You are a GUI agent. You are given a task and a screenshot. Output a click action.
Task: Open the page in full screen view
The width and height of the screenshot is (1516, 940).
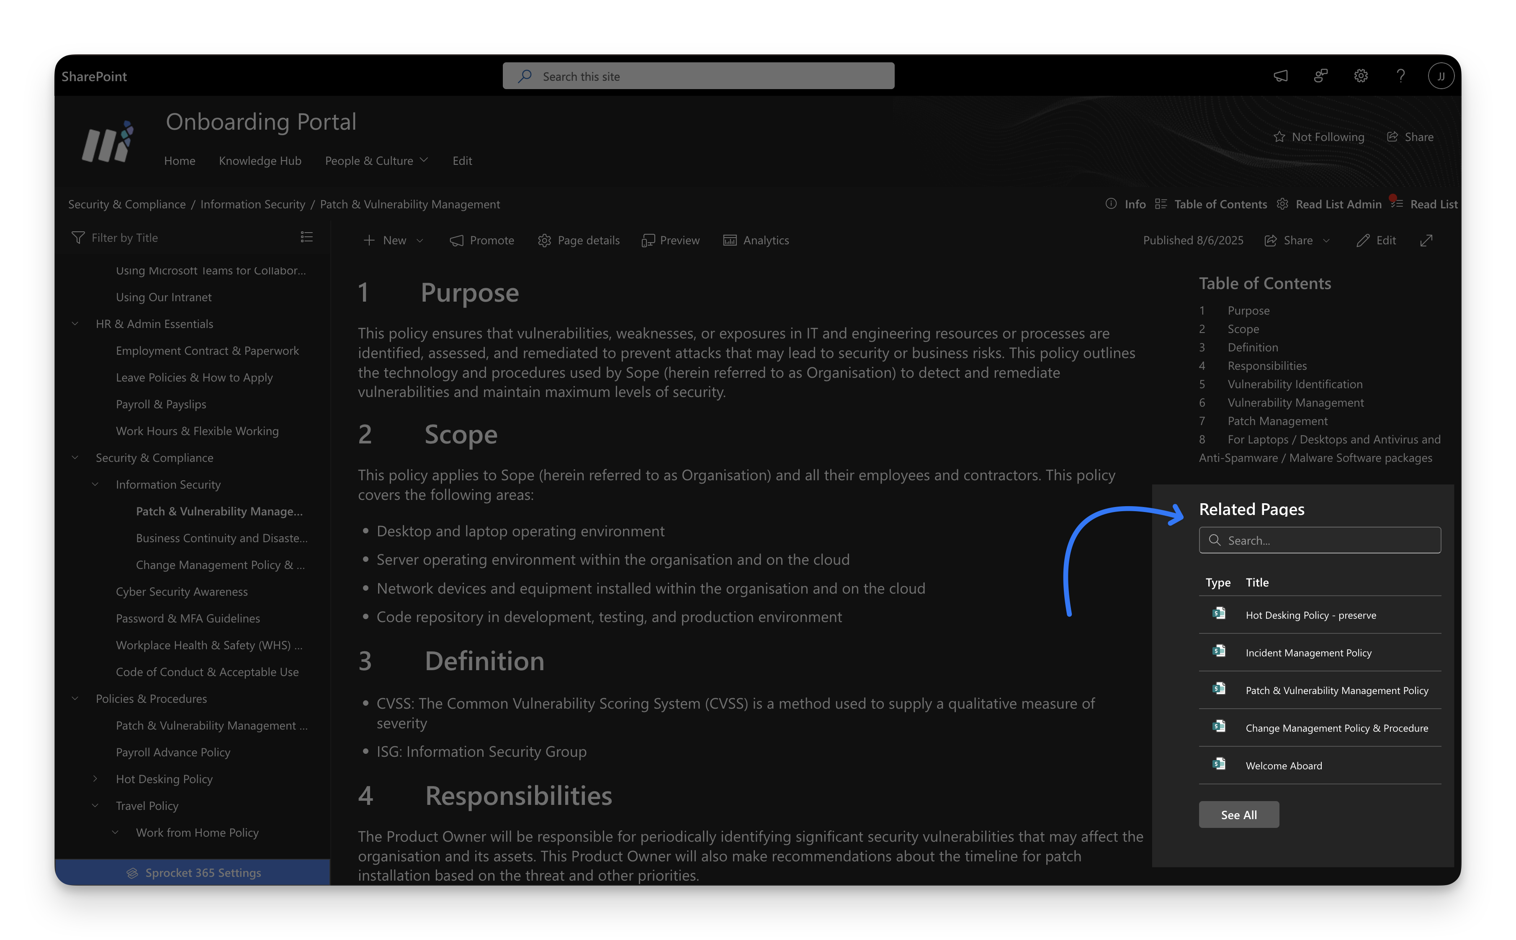[1427, 240]
